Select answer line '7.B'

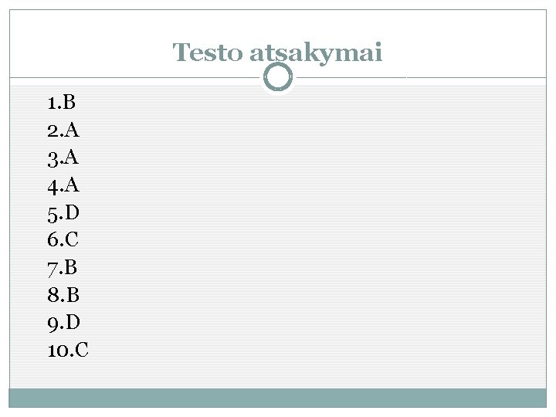(x=63, y=267)
